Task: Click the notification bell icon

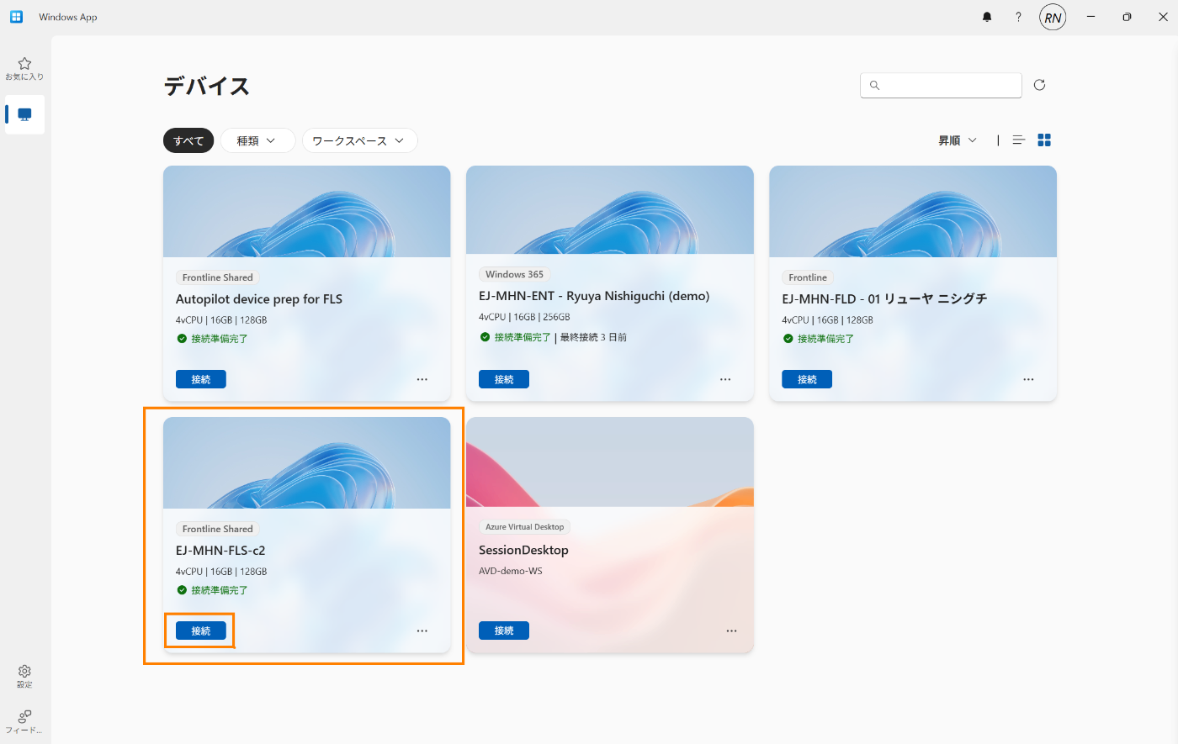Action: pos(987,17)
